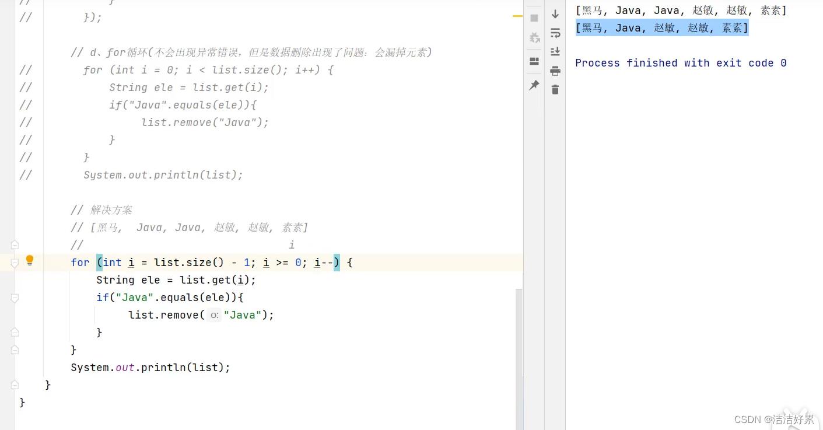
Task: Collapse the if("Java".equals(ele)) block
Action: coord(15,298)
